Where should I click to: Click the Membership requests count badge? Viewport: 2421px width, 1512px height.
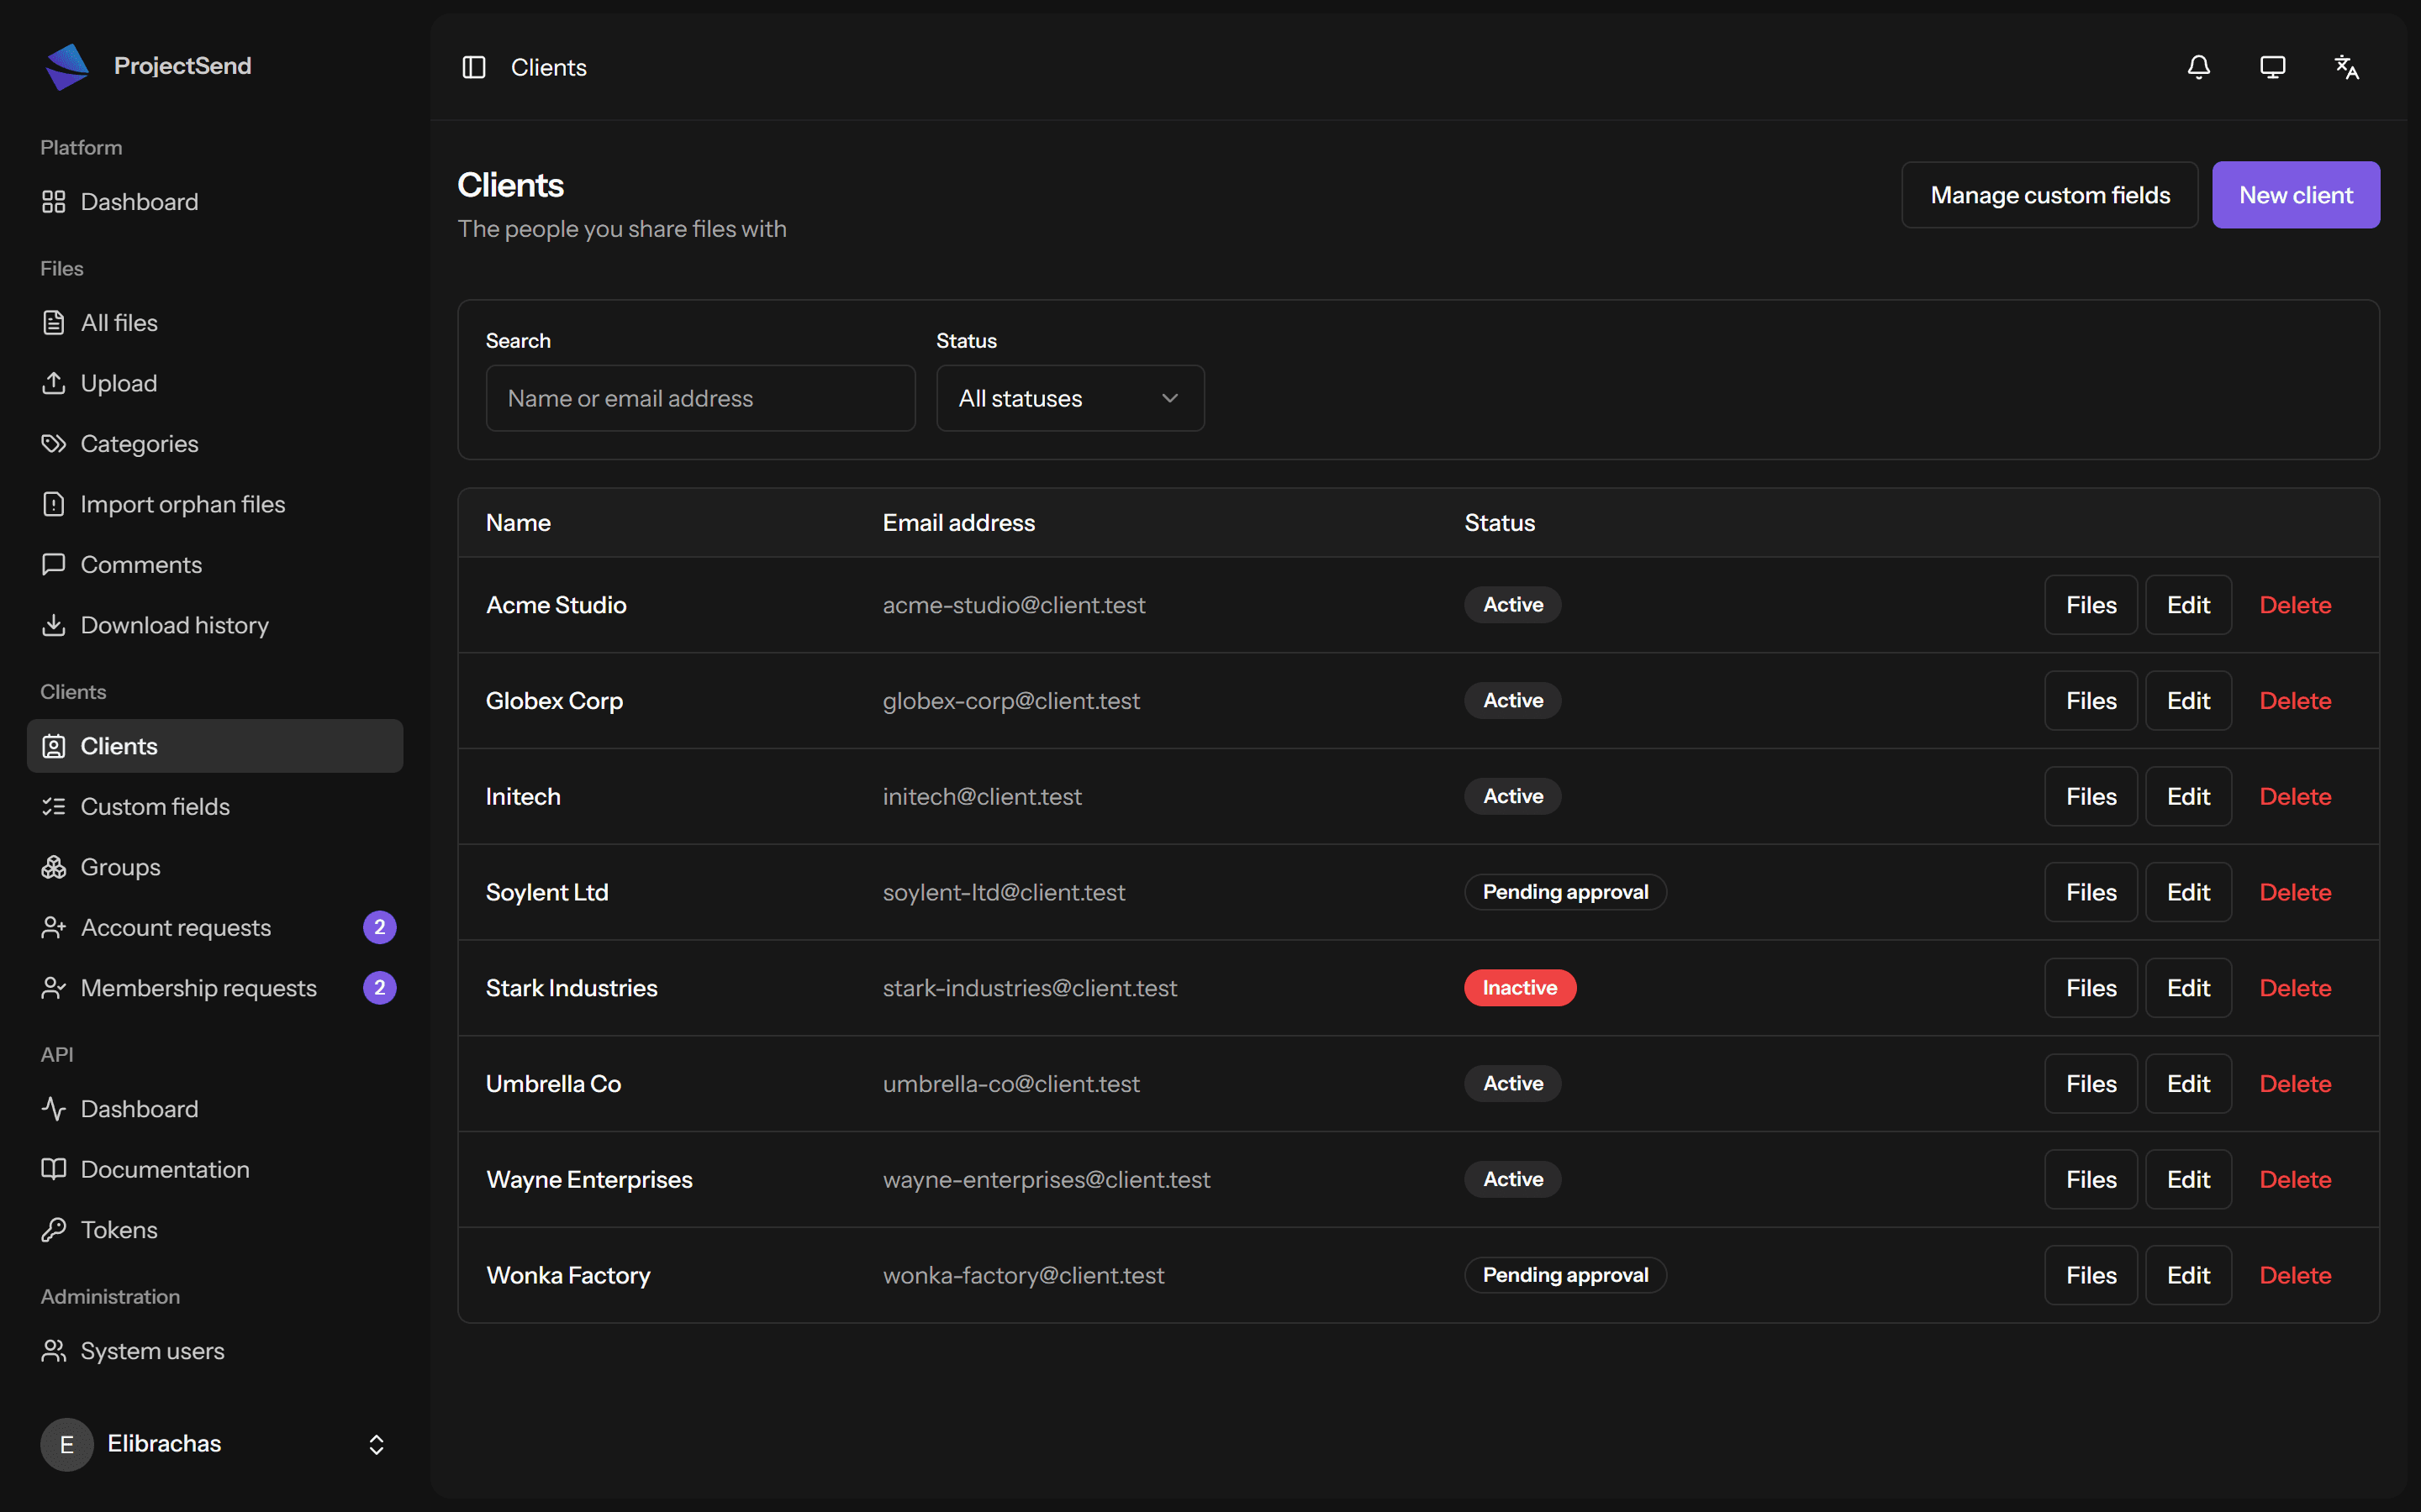click(x=379, y=988)
